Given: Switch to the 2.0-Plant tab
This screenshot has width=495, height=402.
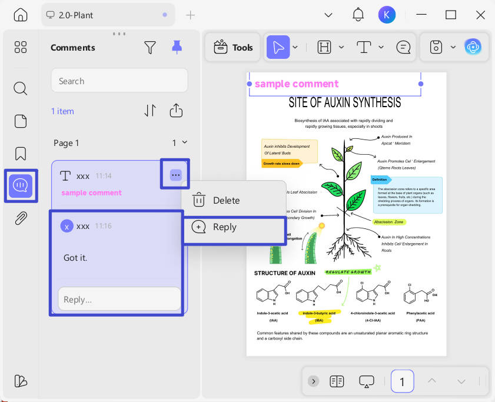Looking at the screenshot, I should (x=108, y=15).
